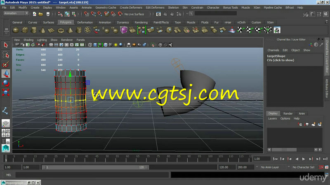This screenshot has height=185, width=330.
Task: Open the Script Editor icon
Action: [x=327, y=175]
